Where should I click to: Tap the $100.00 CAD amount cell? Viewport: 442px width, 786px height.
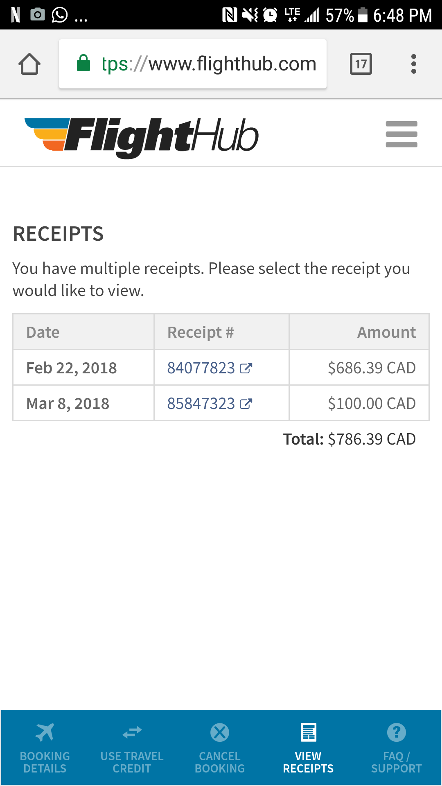[359, 403]
